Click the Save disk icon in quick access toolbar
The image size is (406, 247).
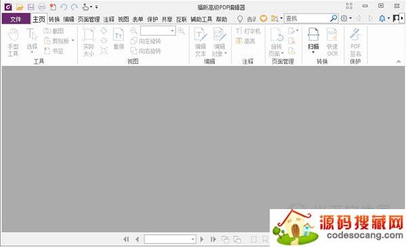tap(31, 7)
